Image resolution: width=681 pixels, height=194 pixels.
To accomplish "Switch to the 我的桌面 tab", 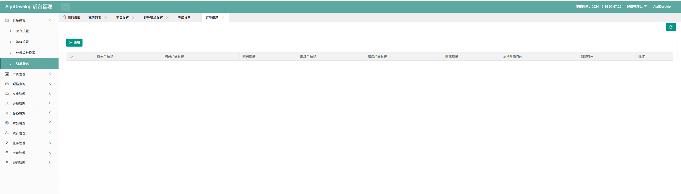I will (x=72, y=18).
